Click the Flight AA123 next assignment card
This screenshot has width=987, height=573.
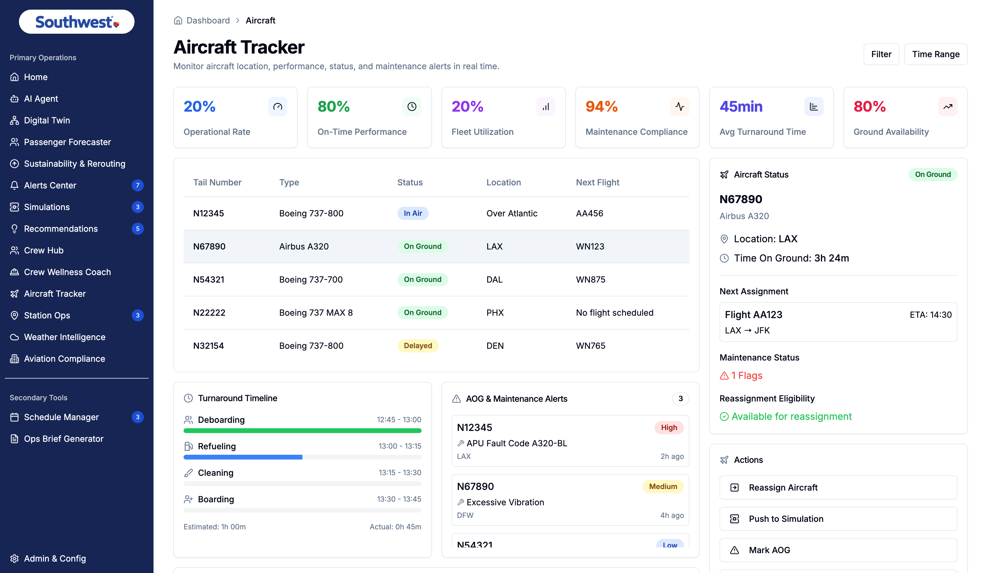coord(838,322)
